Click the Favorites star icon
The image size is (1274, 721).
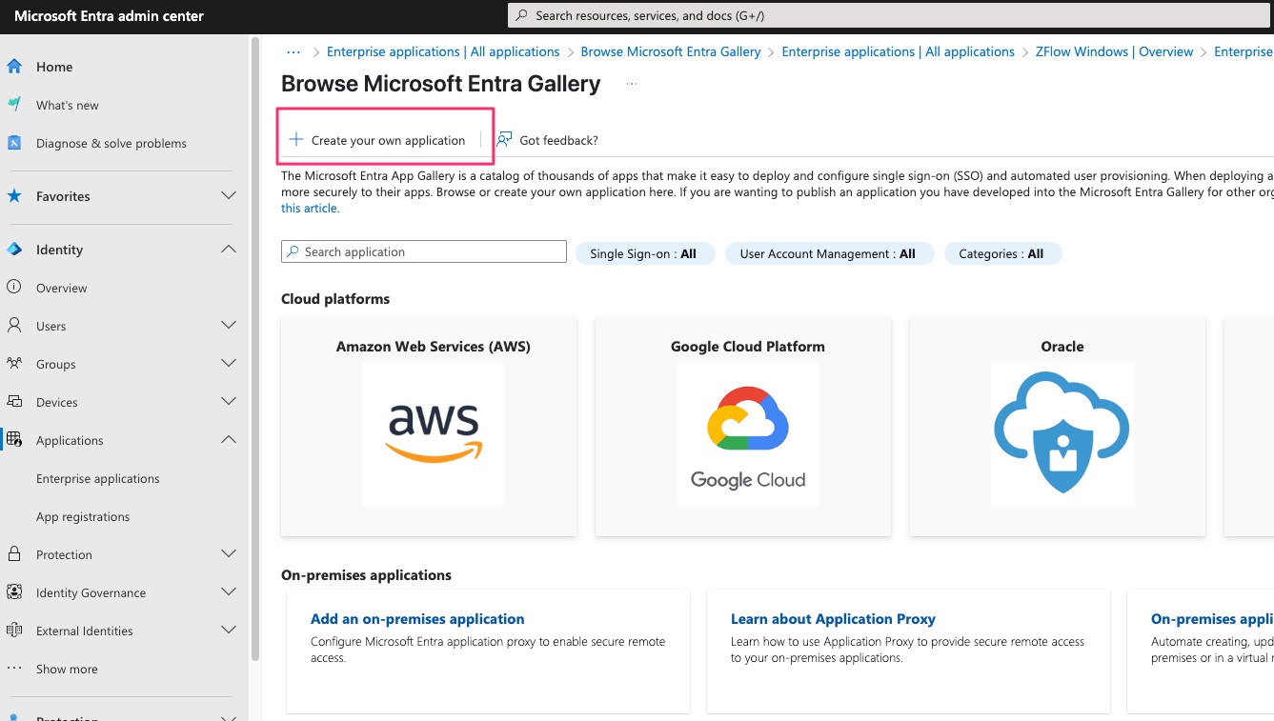tap(14, 196)
